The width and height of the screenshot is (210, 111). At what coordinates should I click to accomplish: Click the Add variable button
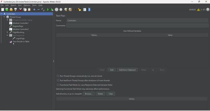click(112, 70)
